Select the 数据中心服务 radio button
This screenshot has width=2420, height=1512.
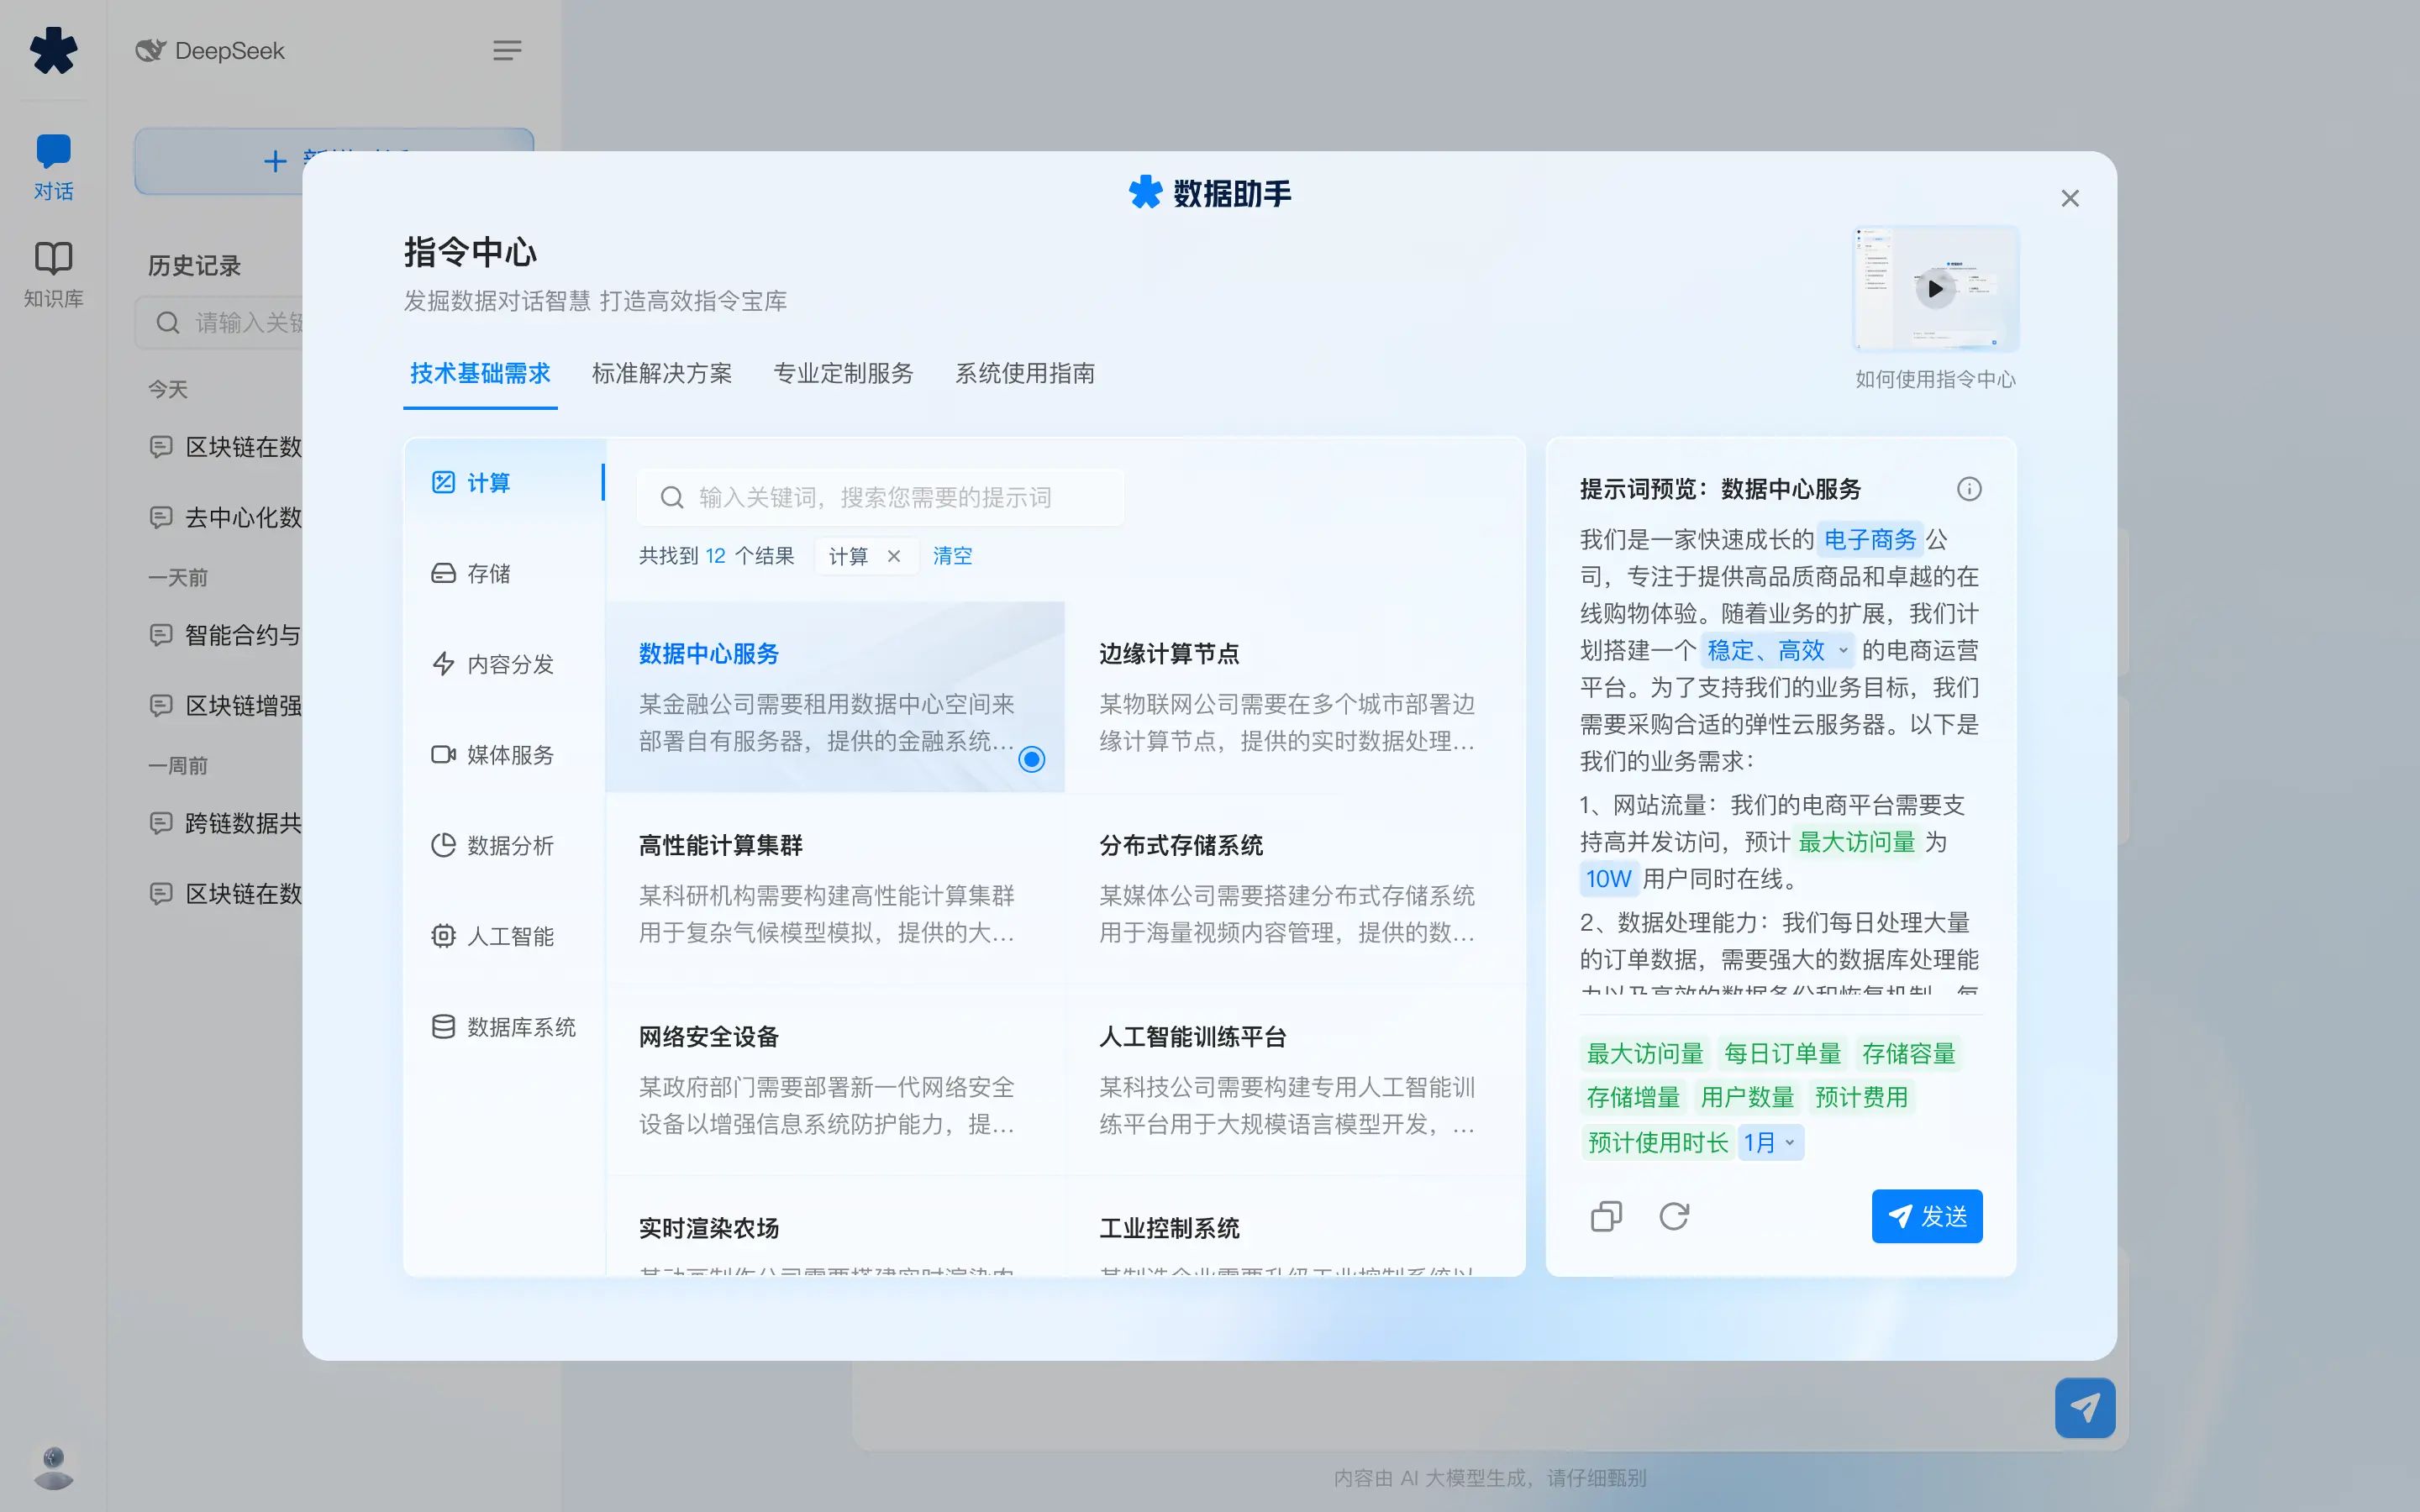(x=1031, y=759)
